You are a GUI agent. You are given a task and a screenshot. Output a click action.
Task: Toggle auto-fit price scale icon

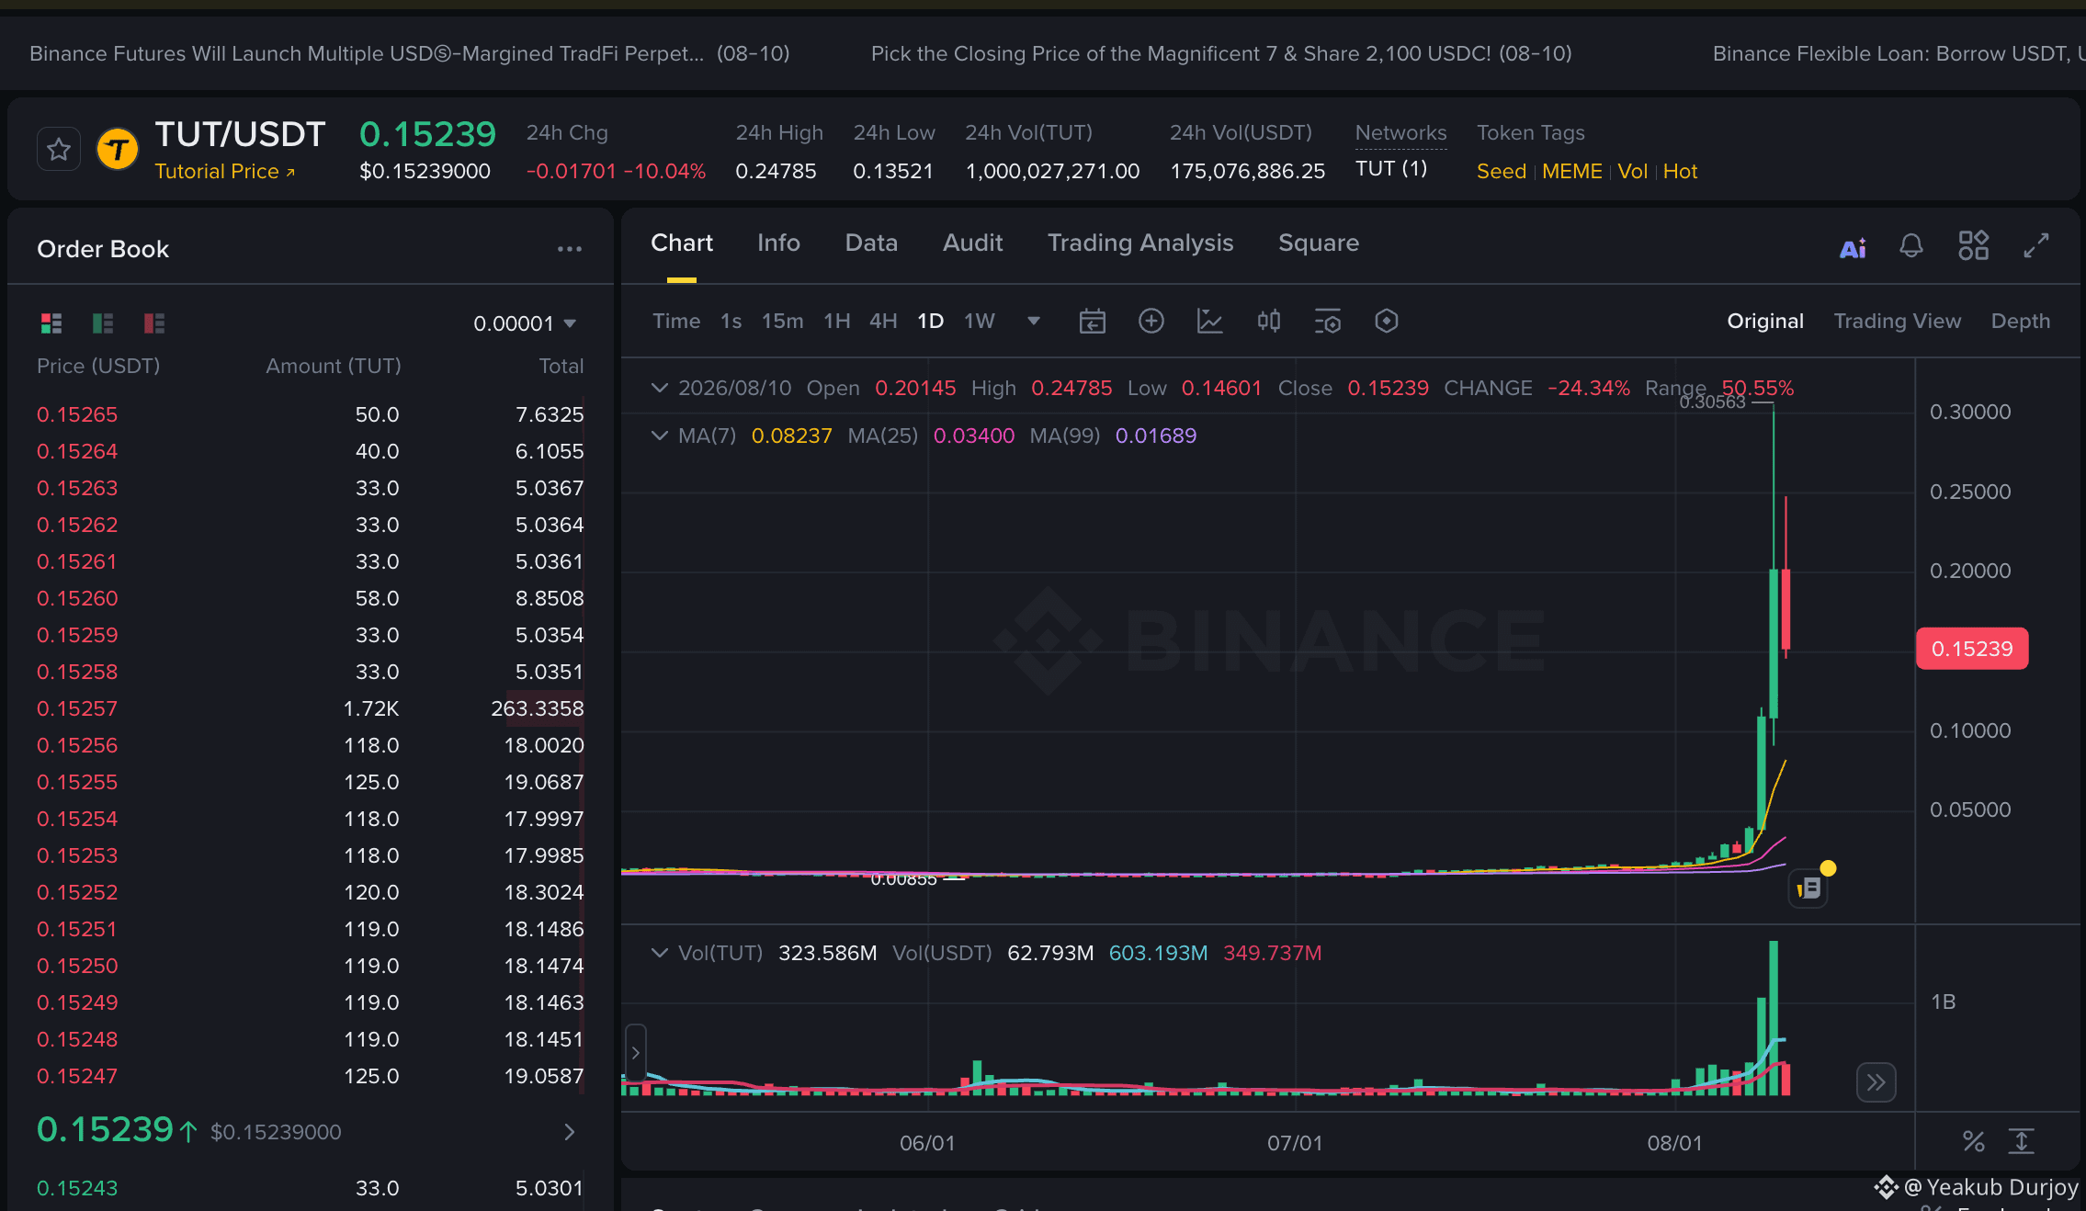pyautogui.click(x=2022, y=1142)
